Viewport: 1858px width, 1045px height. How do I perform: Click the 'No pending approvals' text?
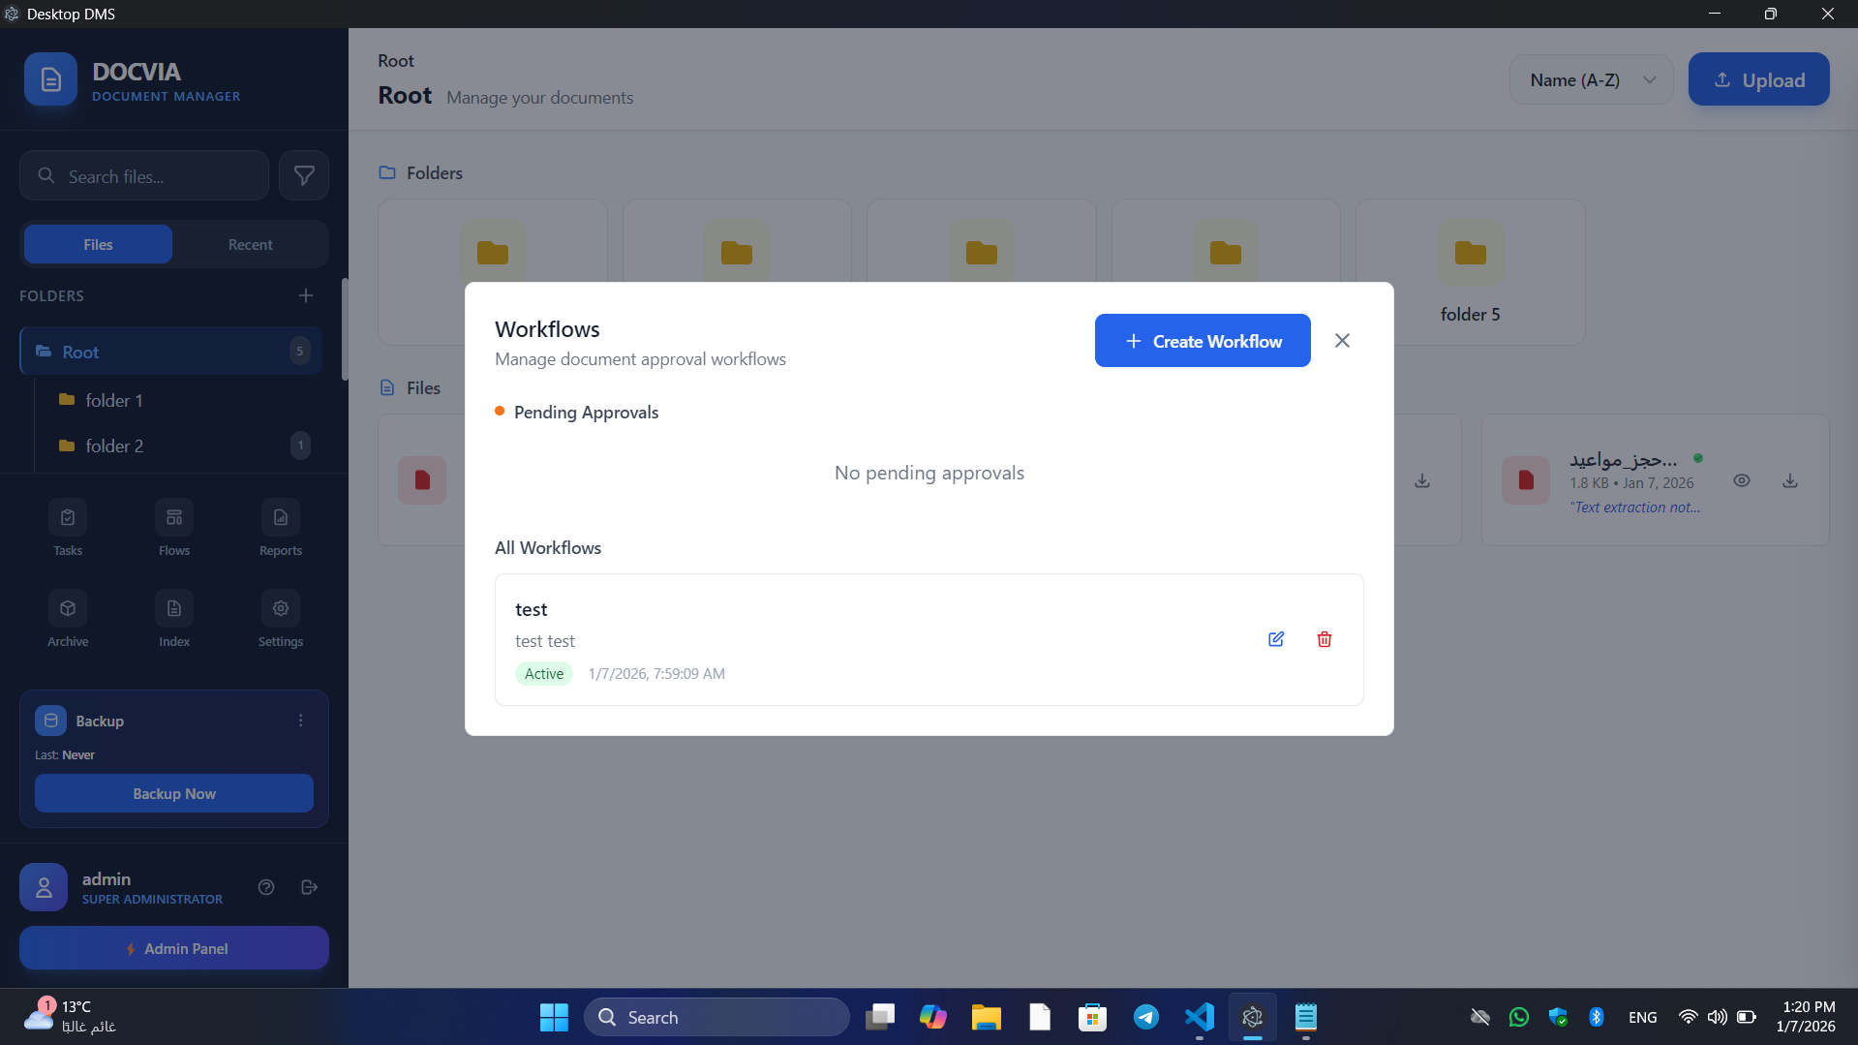(929, 473)
